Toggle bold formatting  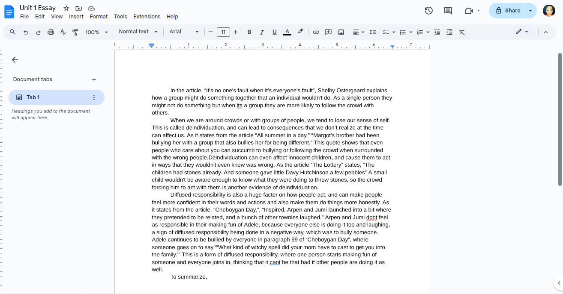249,32
